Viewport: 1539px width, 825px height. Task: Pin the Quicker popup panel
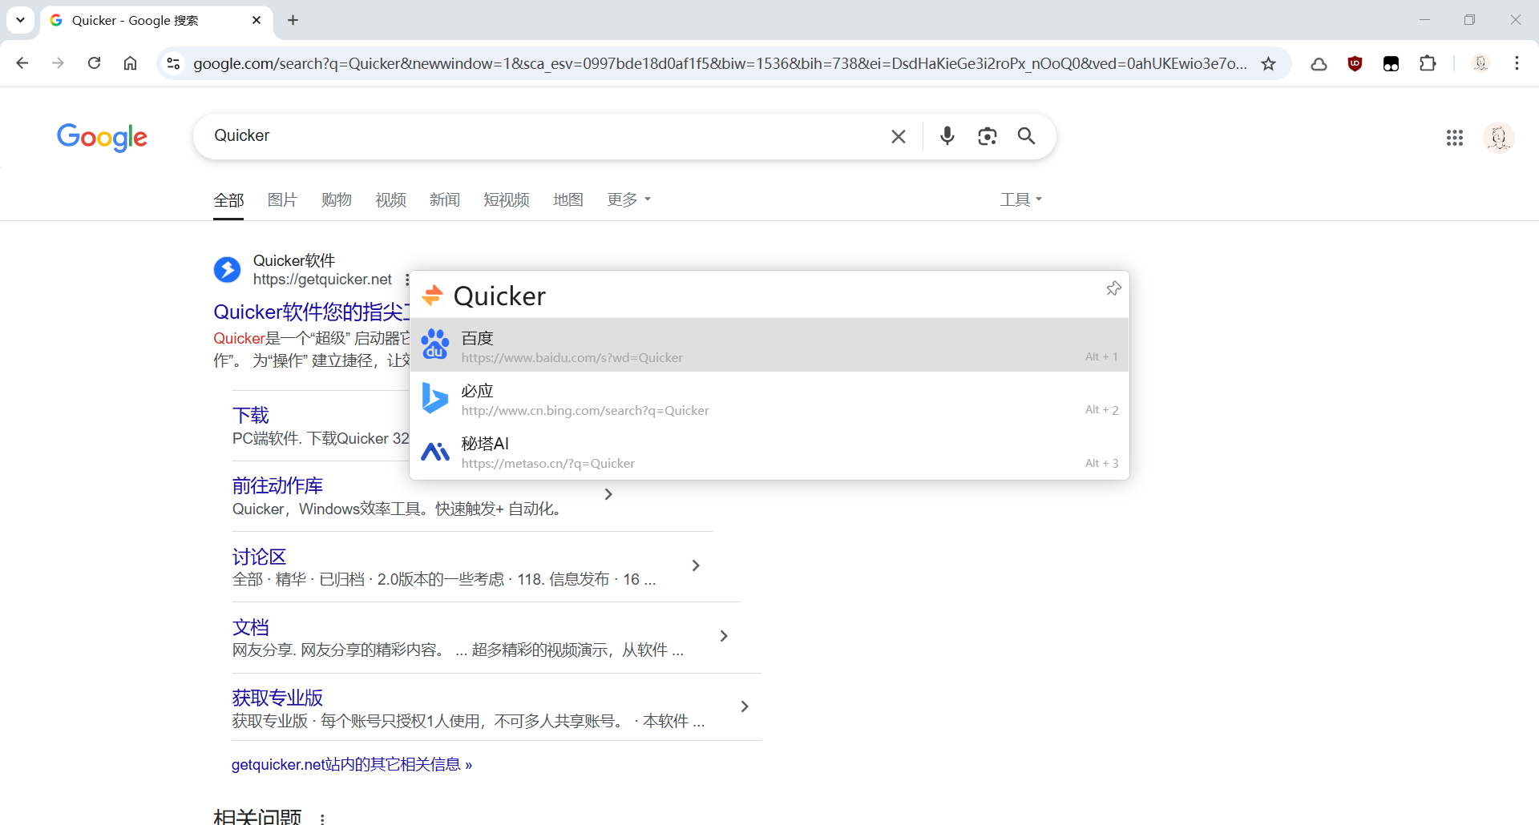click(1113, 288)
